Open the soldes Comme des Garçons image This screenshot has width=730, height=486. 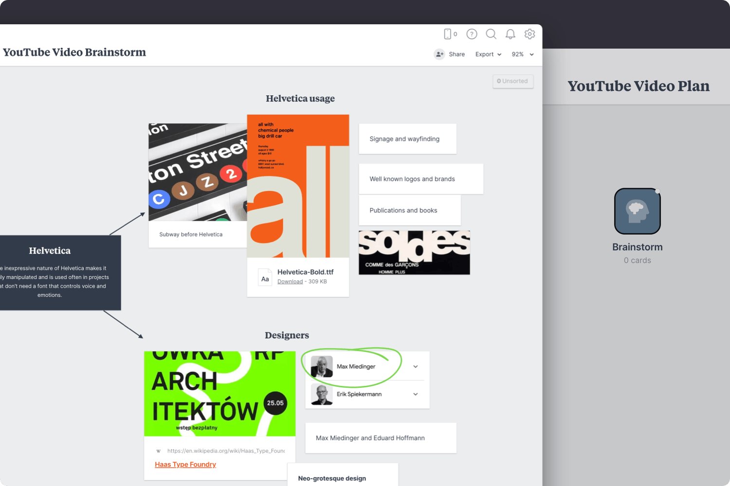(x=415, y=253)
